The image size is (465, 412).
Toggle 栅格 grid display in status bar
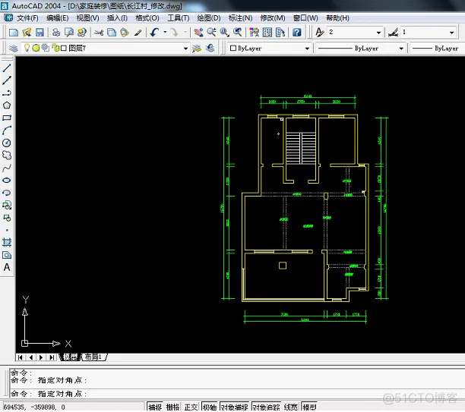tap(172, 407)
